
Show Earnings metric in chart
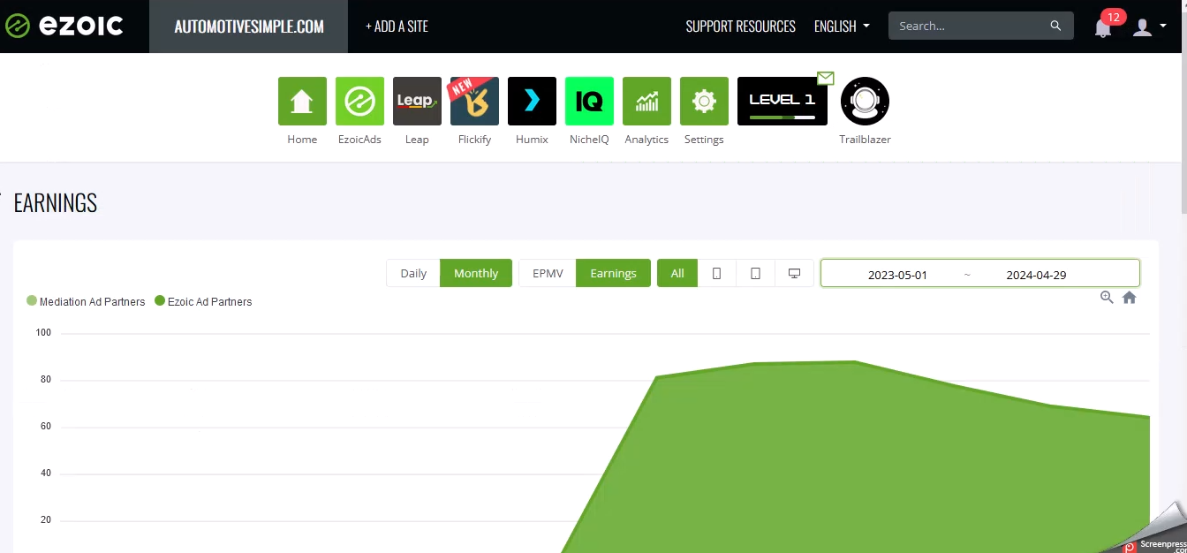click(614, 273)
